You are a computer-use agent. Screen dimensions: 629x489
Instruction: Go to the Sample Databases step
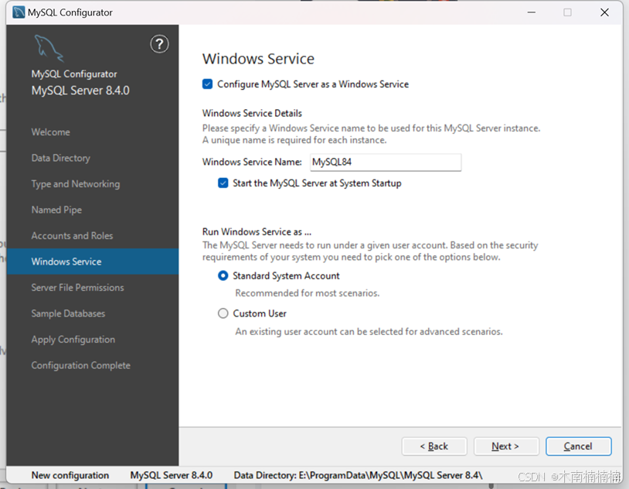pos(68,313)
